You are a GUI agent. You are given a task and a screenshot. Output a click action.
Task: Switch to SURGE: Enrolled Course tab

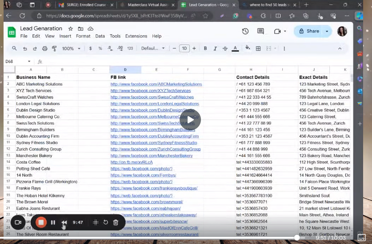point(86,5)
